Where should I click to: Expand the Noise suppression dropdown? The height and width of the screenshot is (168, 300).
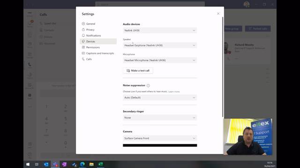tap(160, 98)
